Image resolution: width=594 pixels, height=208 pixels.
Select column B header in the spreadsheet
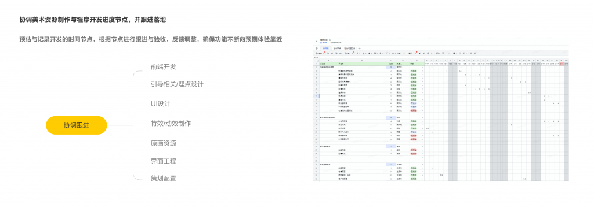point(362,61)
